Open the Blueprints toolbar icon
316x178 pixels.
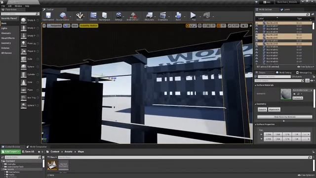coord(149,15)
